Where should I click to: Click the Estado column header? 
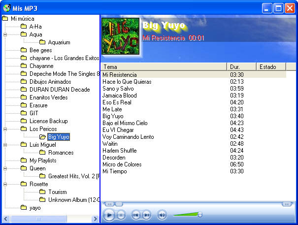pos(271,66)
